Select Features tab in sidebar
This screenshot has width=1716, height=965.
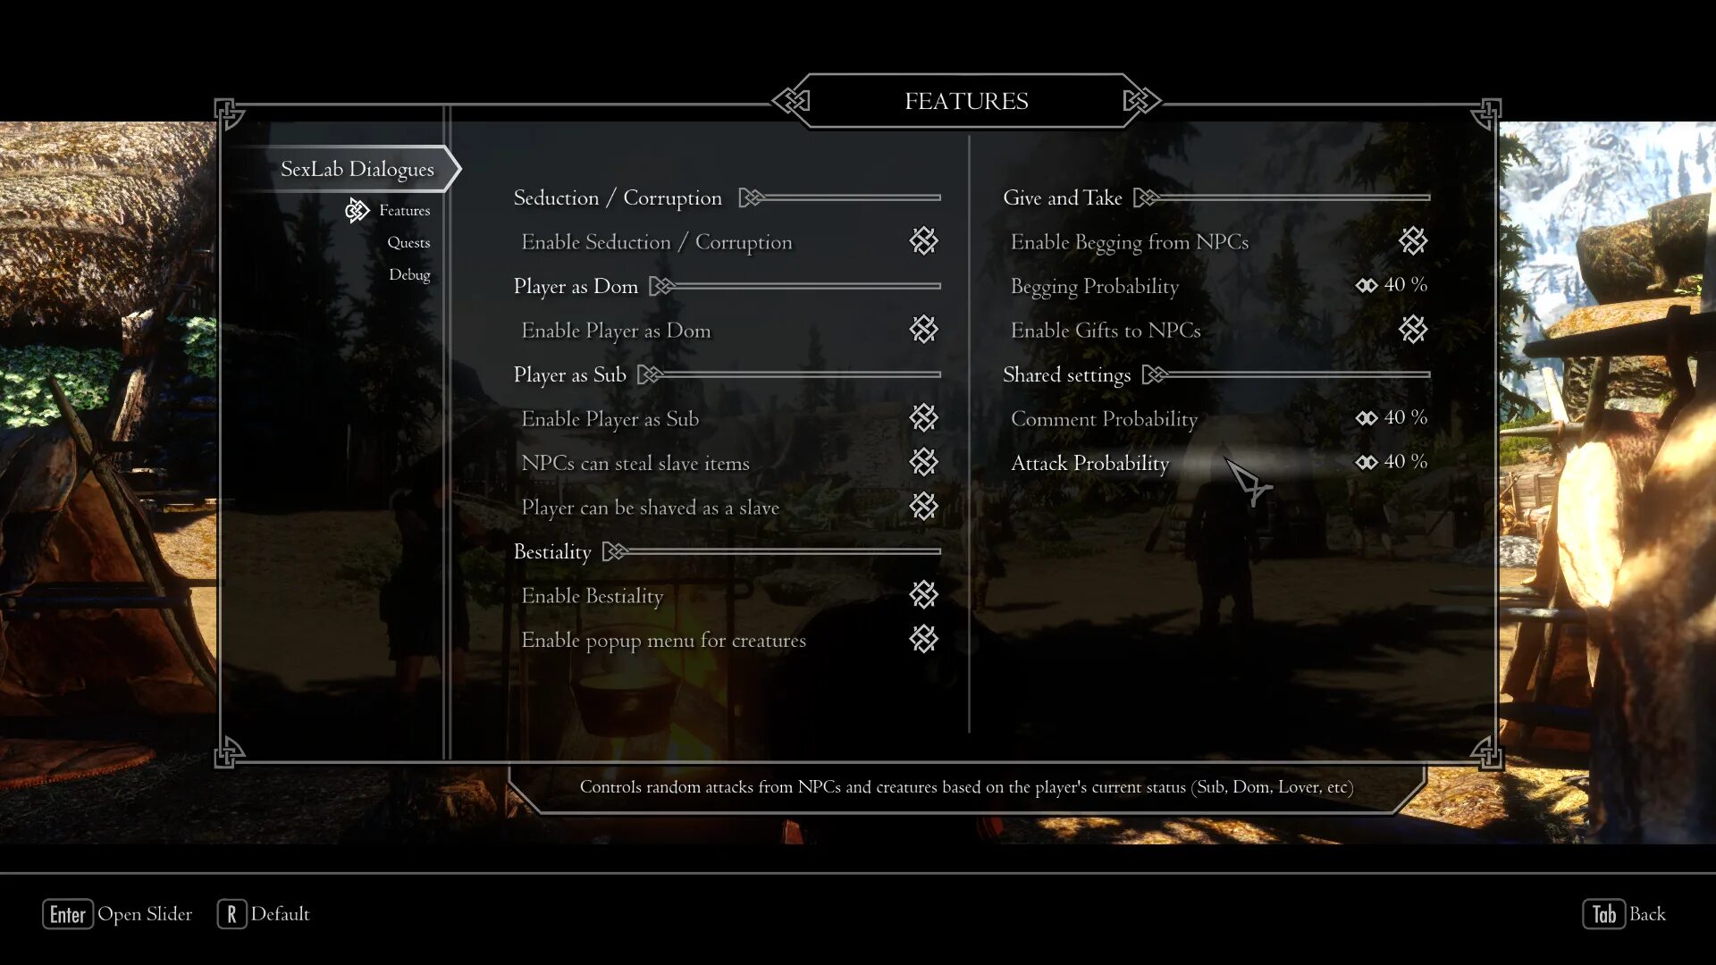click(x=404, y=210)
